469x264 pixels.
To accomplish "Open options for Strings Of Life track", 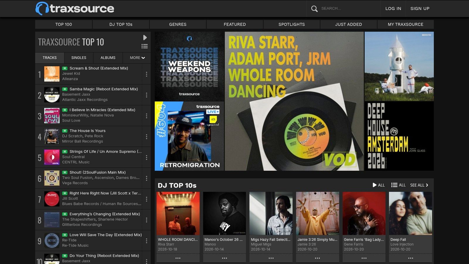I will pos(147,158).
